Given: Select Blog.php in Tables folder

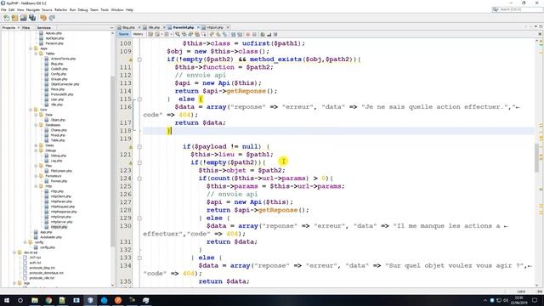Looking at the screenshot, I should tap(57, 64).
